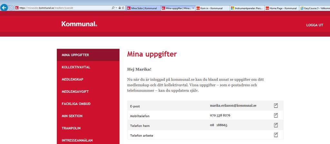This screenshot has height=144, width=330.
Task: Open MEDLEMSAVGIFT in sidebar menu
Action: [88, 92]
